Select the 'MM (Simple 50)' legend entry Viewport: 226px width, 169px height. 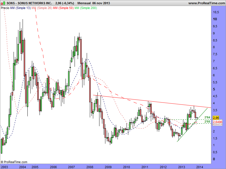pos(63,8)
